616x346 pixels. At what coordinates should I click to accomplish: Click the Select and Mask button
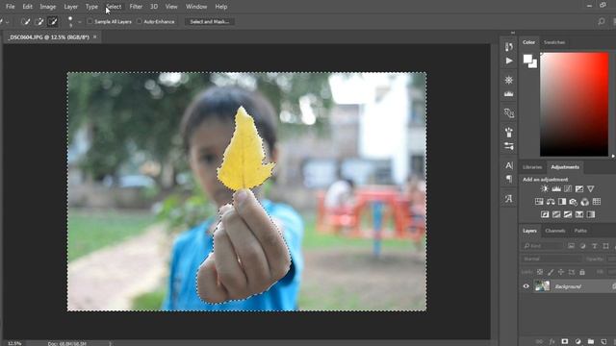coord(210,21)
